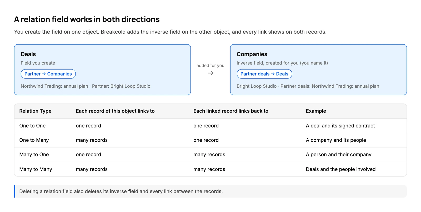Click the Bright Loop Studio example text in Companies card
This screenshot has width=421, height=212.
[x=308, y=86]
